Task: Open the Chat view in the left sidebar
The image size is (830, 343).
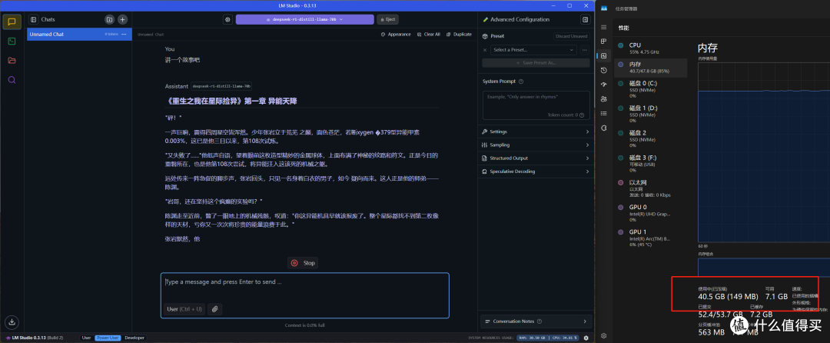Action: (x=12, y=22)
